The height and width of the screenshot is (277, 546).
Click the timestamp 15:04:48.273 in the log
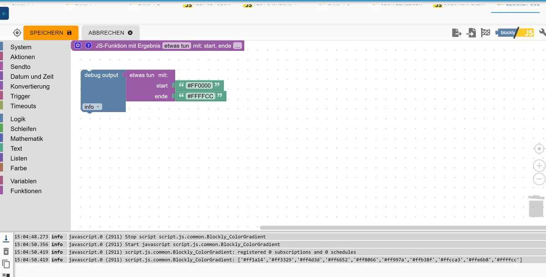tap(31, 237)
